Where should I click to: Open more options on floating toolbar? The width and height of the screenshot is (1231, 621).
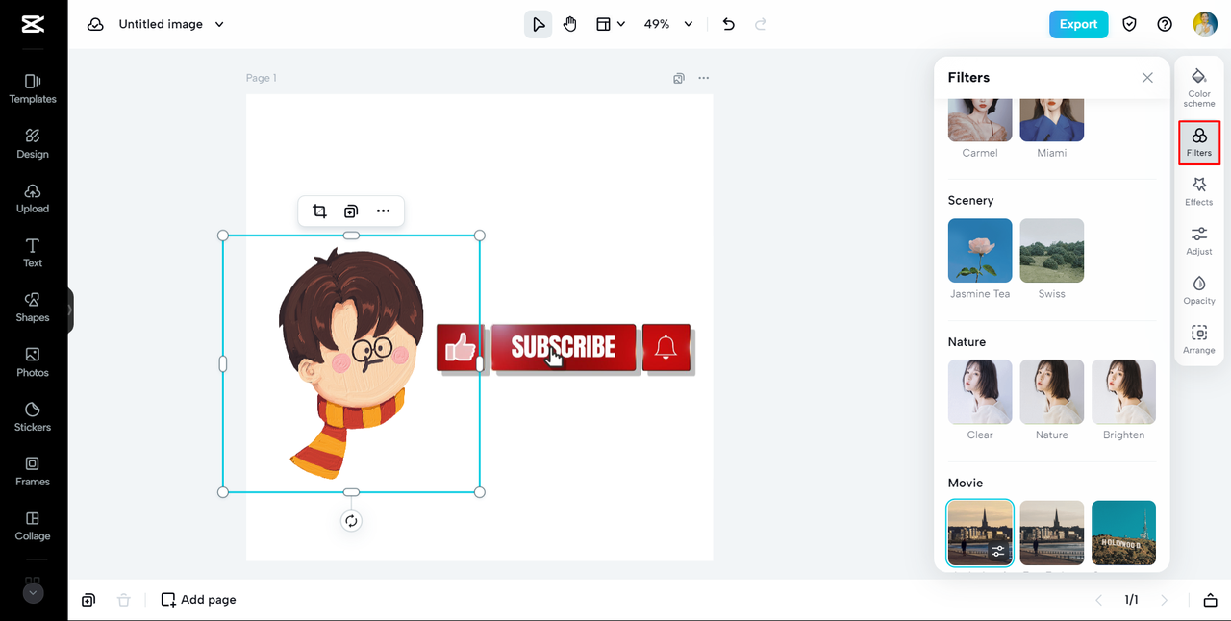[383, 211]
